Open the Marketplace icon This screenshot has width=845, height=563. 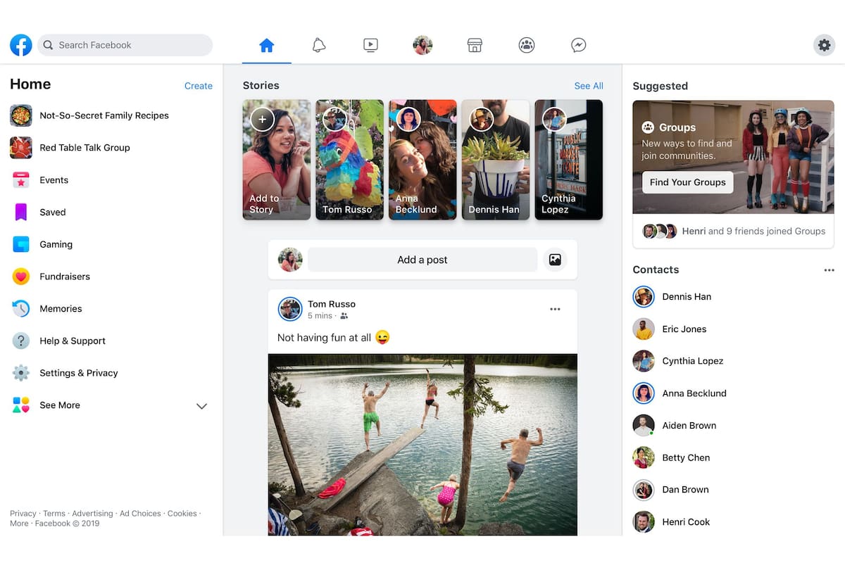[475, 44]
